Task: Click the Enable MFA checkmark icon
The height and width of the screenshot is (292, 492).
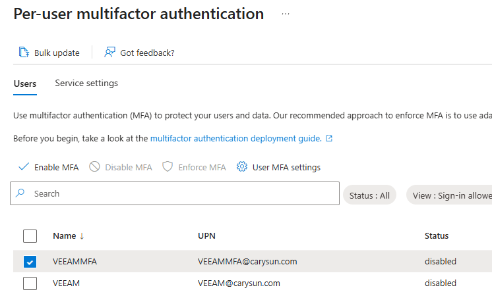Action: click(24, 167)
